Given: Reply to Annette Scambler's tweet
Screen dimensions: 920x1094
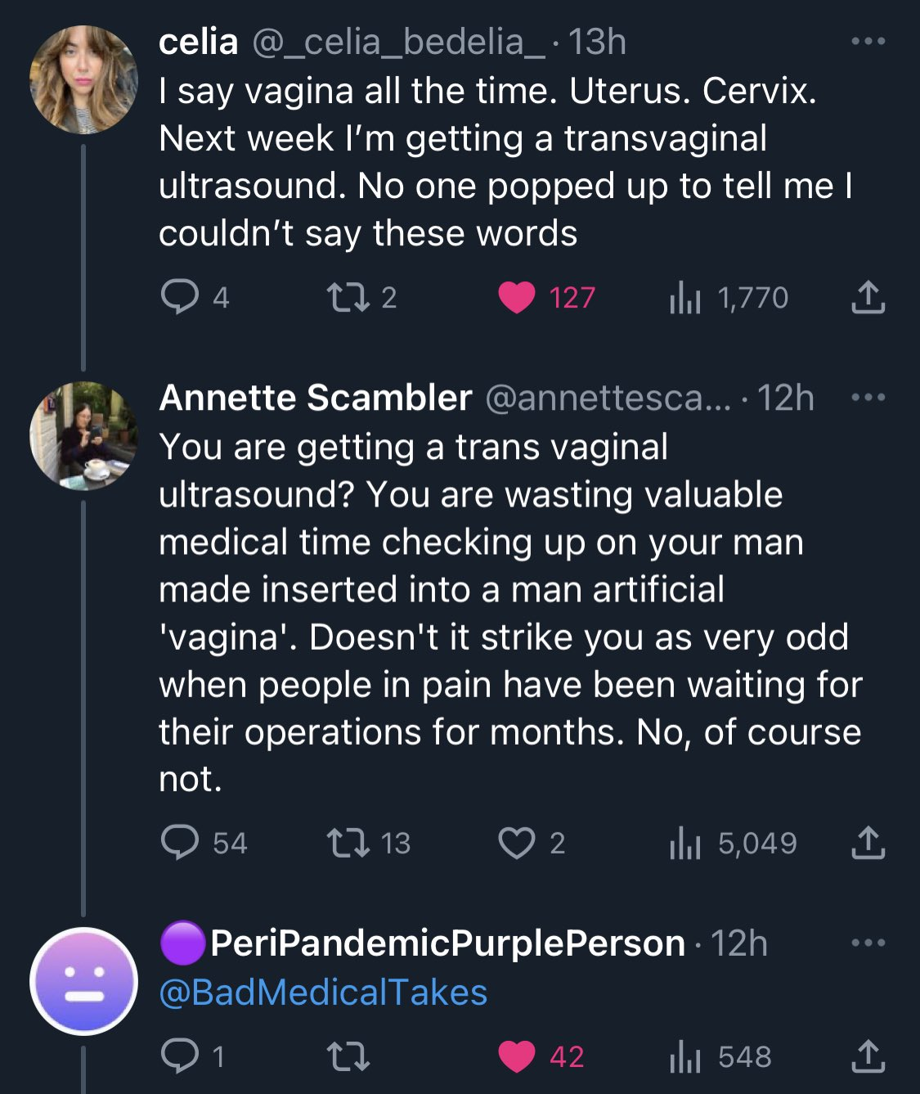Looking at the screenshot, I should tap(180, 843).
